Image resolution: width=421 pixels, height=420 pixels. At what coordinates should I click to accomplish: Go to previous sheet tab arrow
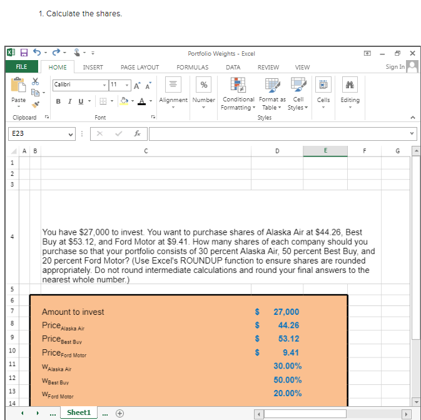(23, 413)
